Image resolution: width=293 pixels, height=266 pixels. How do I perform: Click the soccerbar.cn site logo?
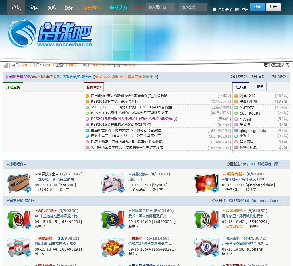coord(50,34)
